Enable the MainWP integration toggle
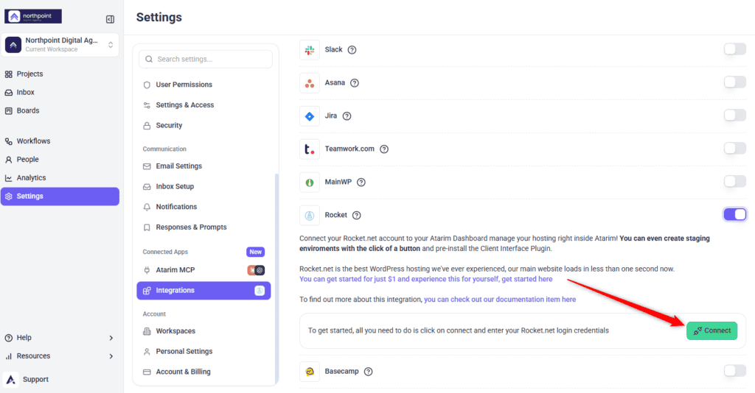The height and width of the screenshot is (393, 755). [735, 182]
